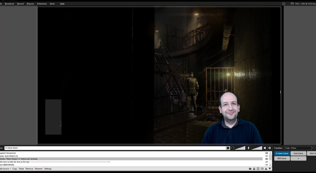Image resolution: width=316 pixels, height=173 pixels.
Task: Click the share icon near resolution
Action: coord(284,4)
